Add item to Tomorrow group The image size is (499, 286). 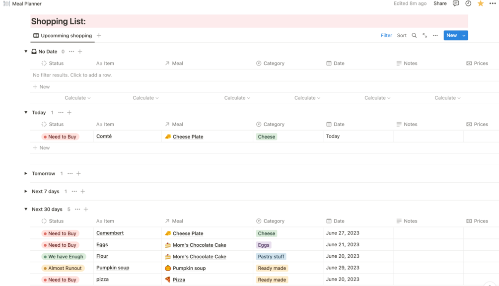(78, 174)
